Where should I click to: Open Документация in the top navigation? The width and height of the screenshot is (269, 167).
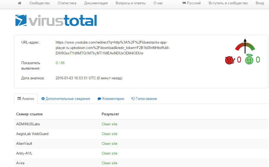tap(96, 3)
